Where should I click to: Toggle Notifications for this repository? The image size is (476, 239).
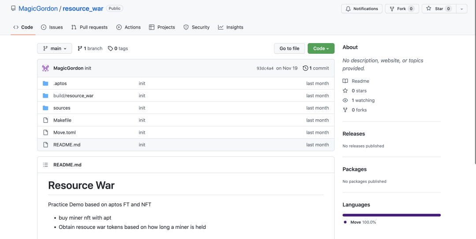click(361, 9)
